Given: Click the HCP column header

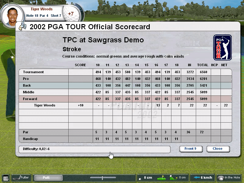Looking at the screenshot, I should click(x=214, y=65).
